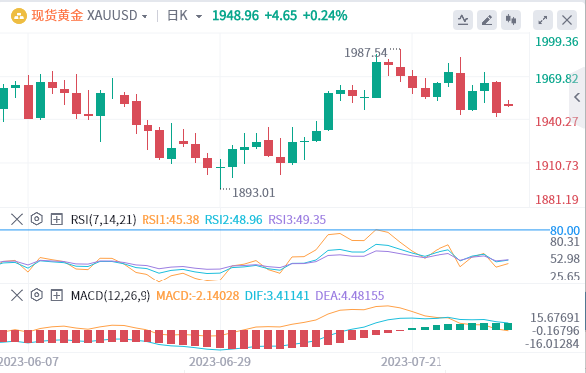Select the RSI(7,14,21) label
Screen dimensions: 586x373
(x=104, y=219)
